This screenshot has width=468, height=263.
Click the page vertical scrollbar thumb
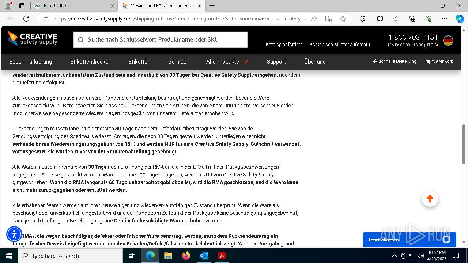[464, 144]
